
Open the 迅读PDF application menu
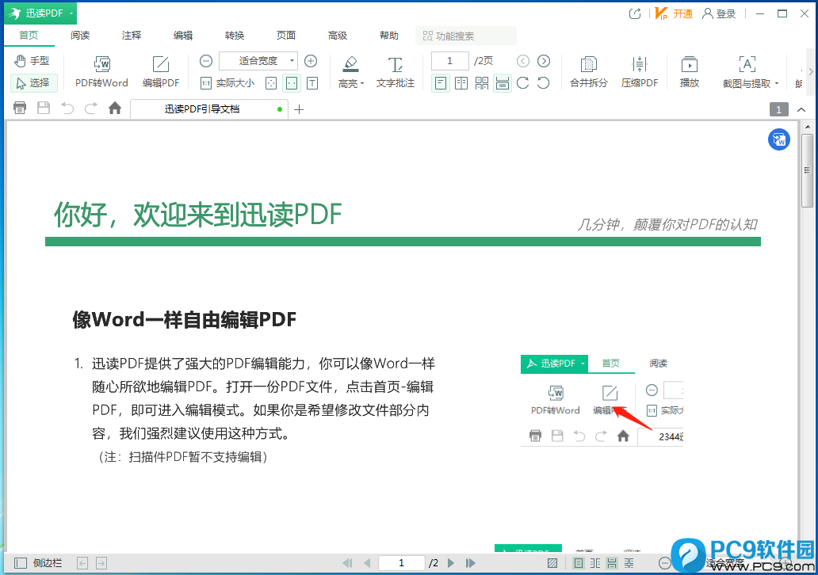40,13
